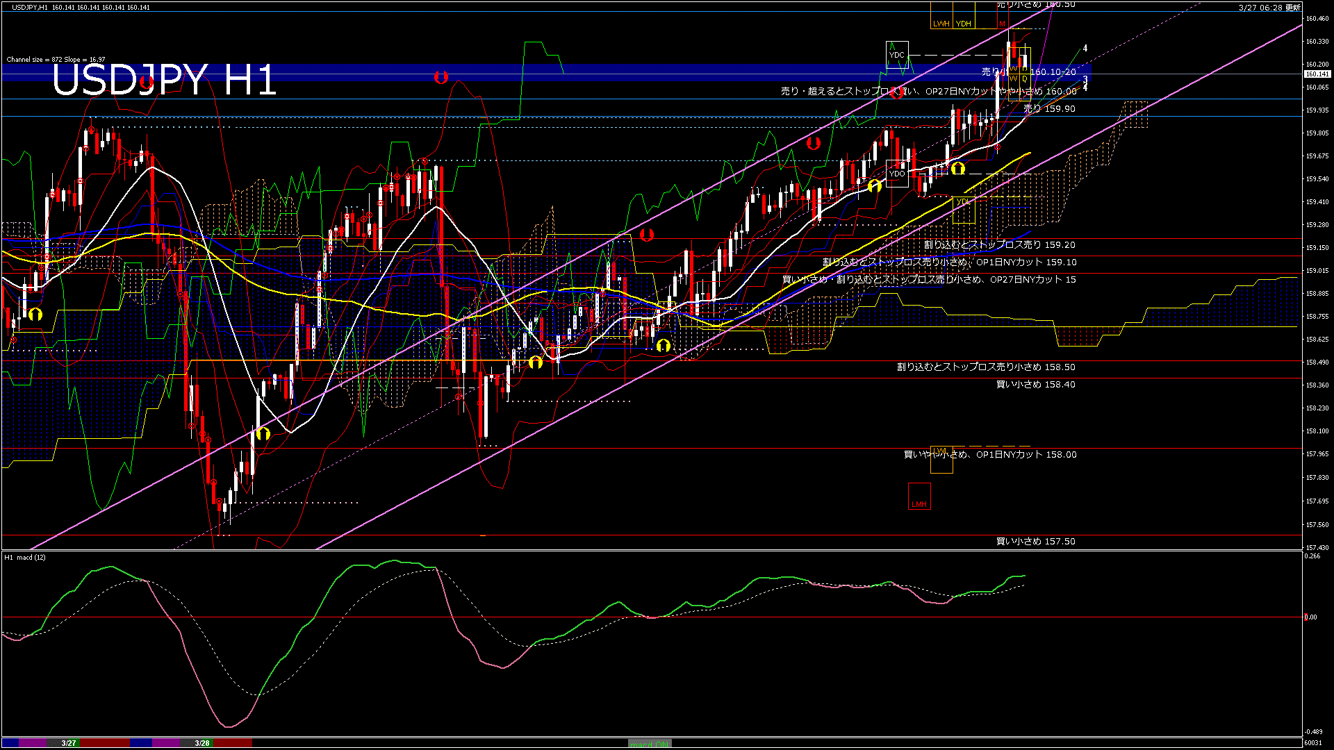Click the current price tag 160.141
Image resolution: width=1334 pixels, height=750 pixels.
click(1317, 74)
